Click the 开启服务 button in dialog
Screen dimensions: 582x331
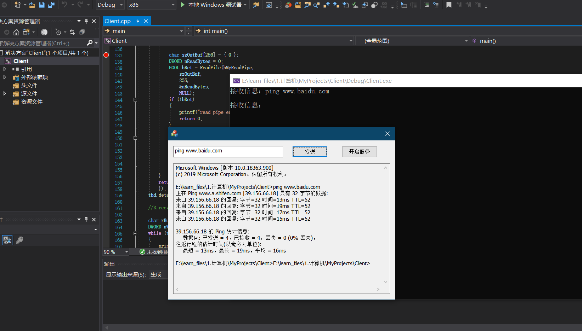pos(360,152)
